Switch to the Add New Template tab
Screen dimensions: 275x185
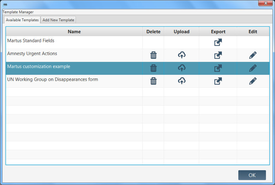[58, 20]
